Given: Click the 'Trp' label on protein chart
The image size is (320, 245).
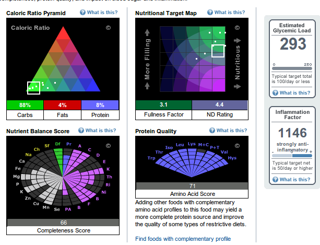Looking at the screenshot, I should tap(151, 158).
